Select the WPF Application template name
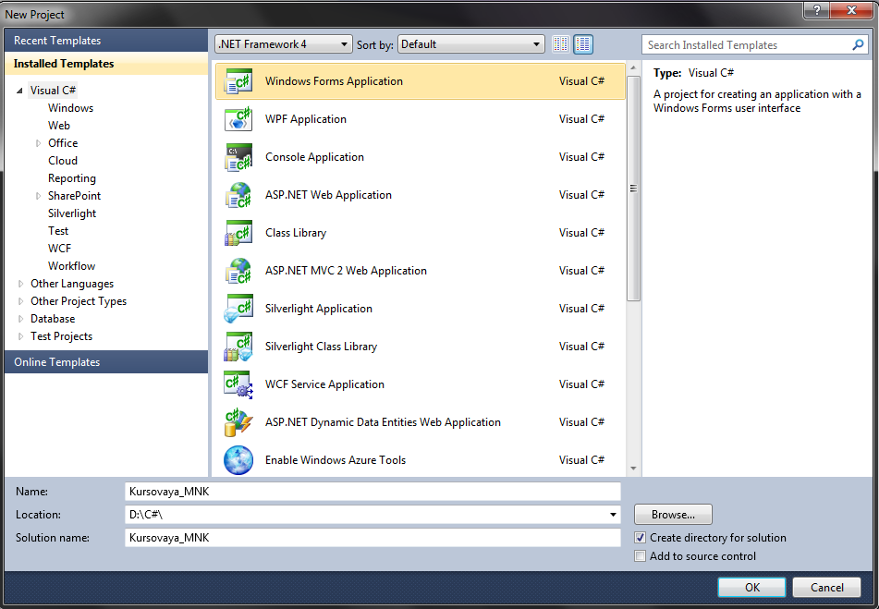Viewport: 879px width, 609px height. pos(306,119)
